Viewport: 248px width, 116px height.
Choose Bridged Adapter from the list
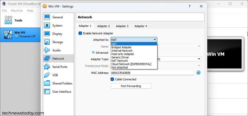[x=134, y=47]
